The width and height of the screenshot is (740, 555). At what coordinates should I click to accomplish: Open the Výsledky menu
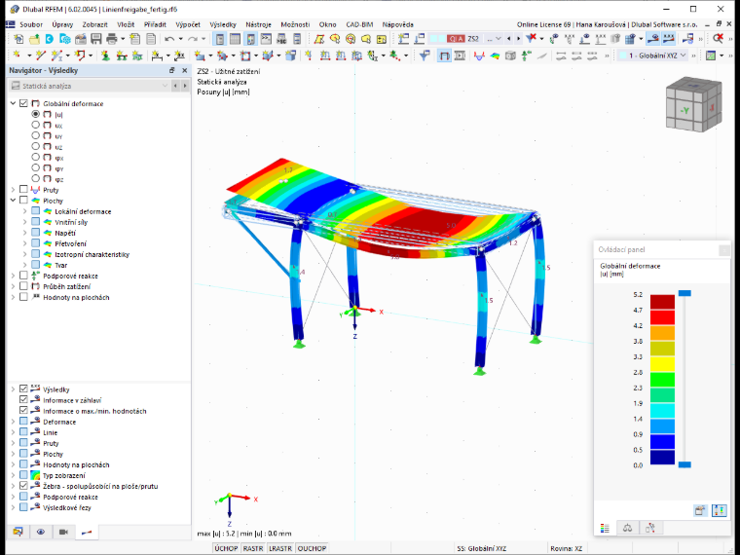(x=223, y=24)
